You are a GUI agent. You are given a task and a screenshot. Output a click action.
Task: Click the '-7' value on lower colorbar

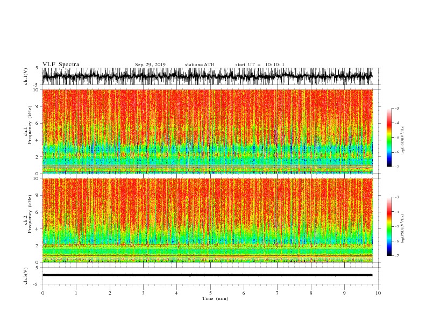point(397,256)
